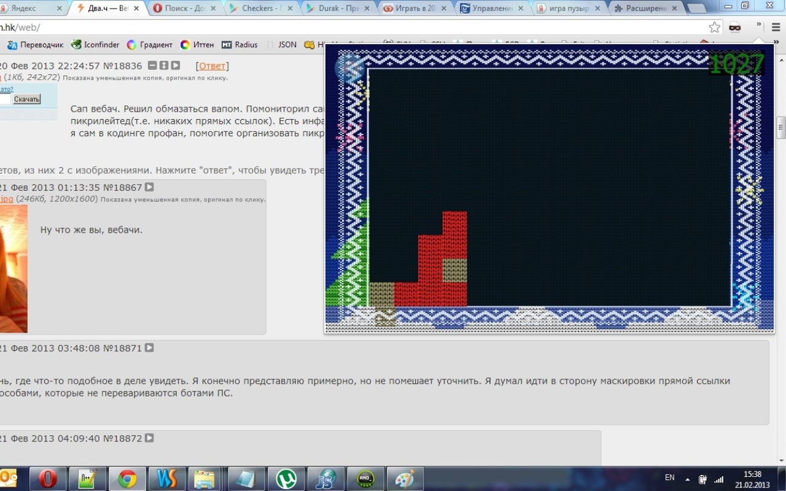Open the Durak browser tab

tap(338, 9)
